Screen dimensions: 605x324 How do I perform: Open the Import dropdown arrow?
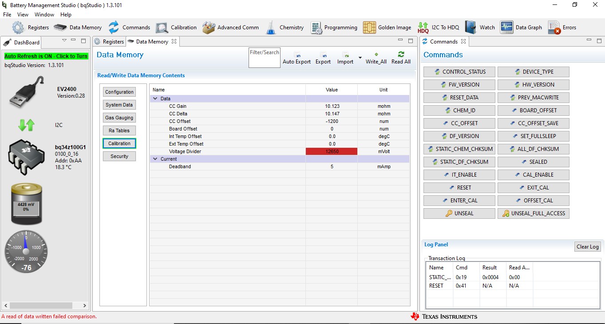click(360, 58)
